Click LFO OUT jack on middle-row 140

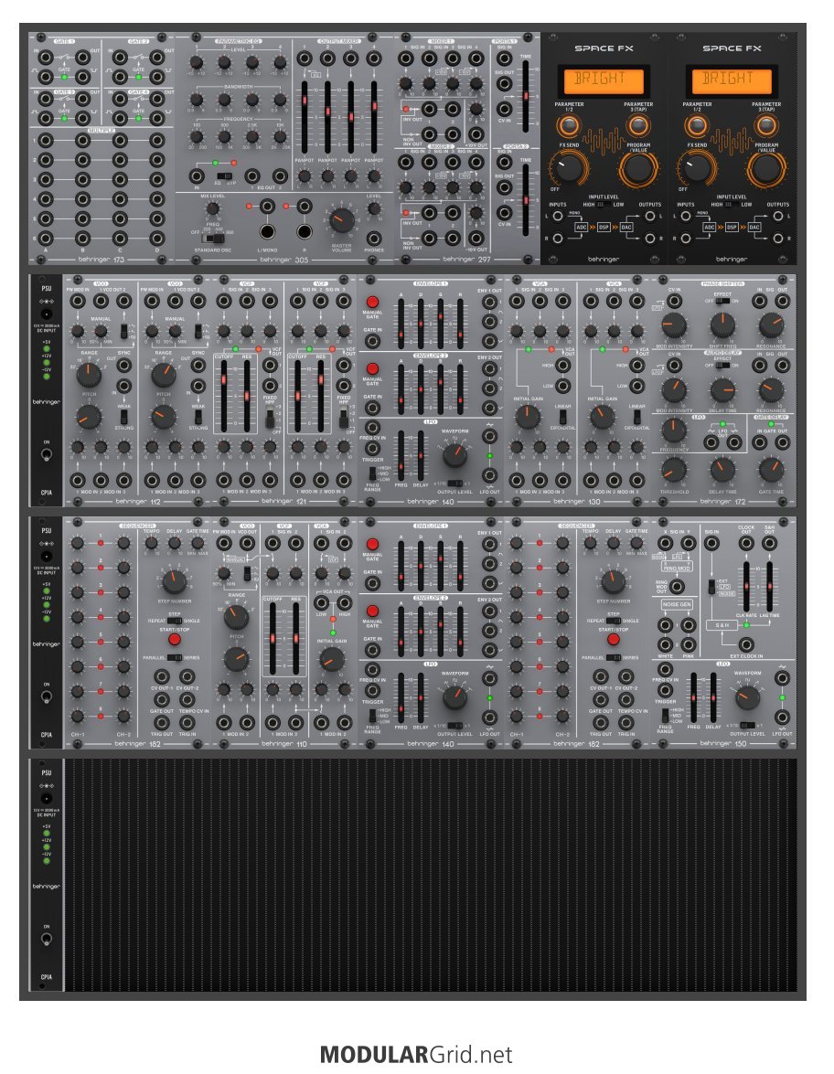[490, 475]
